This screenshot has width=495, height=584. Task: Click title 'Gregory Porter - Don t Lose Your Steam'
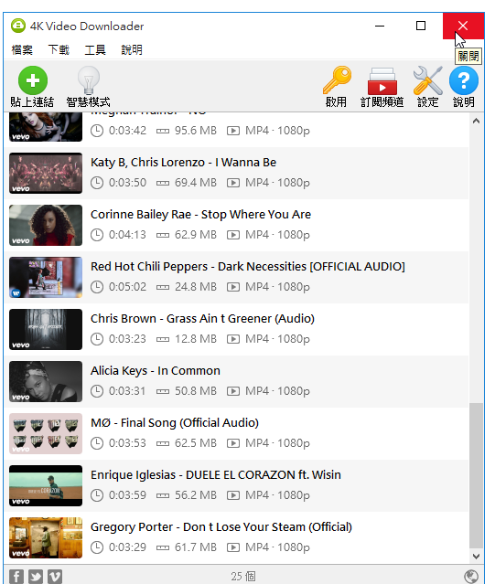tap(198, 527)
